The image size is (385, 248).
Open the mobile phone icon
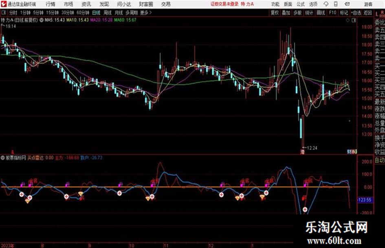336,4
